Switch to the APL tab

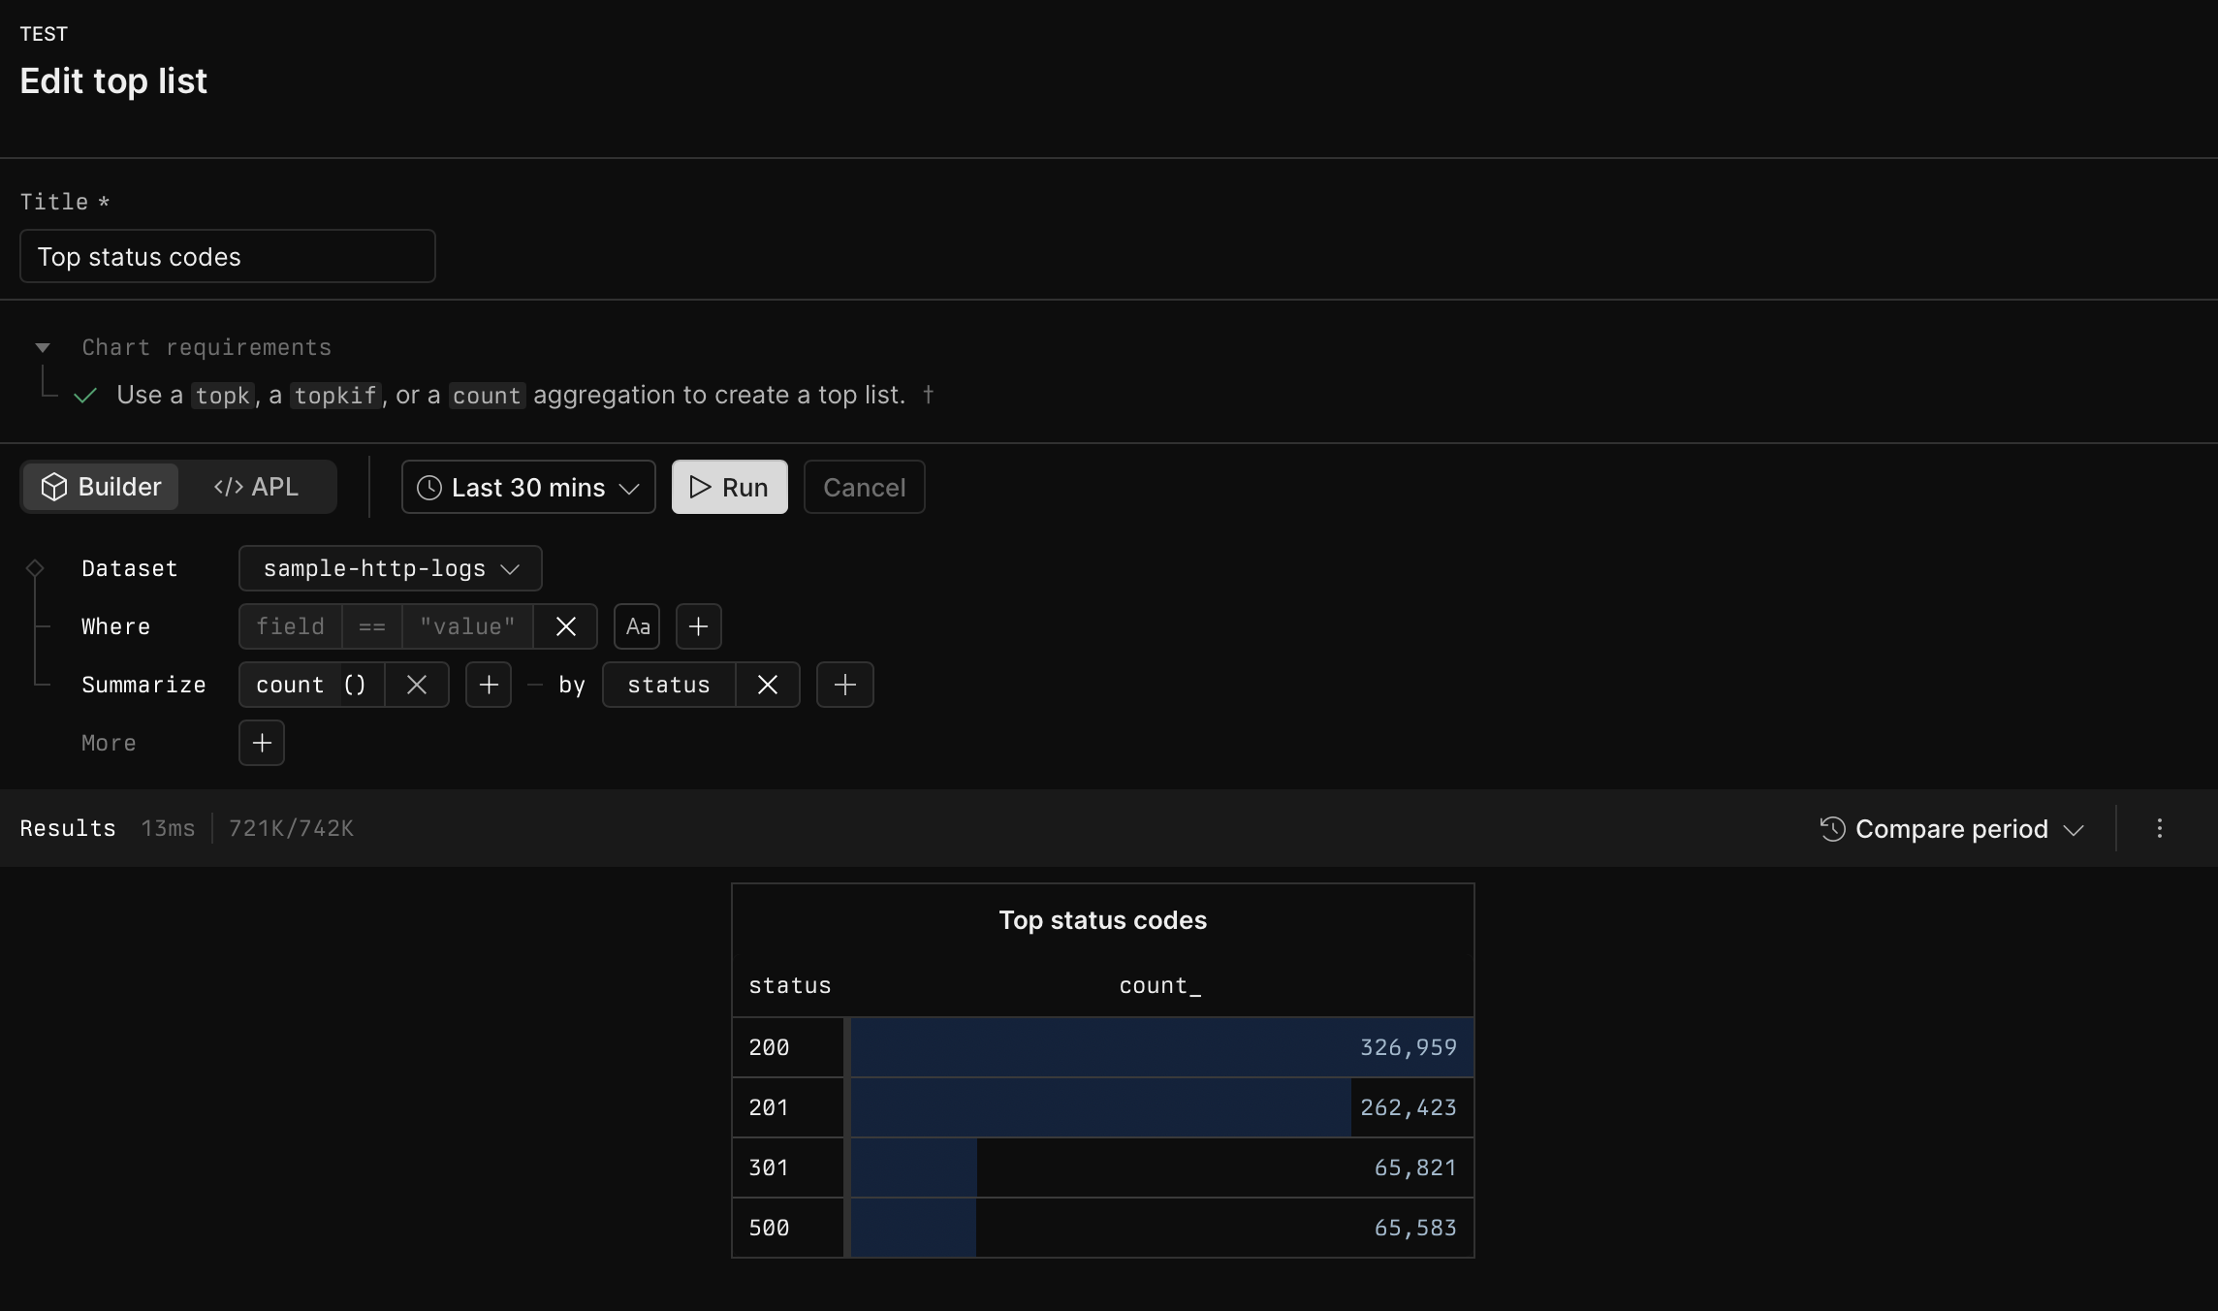tap(255, 487)
